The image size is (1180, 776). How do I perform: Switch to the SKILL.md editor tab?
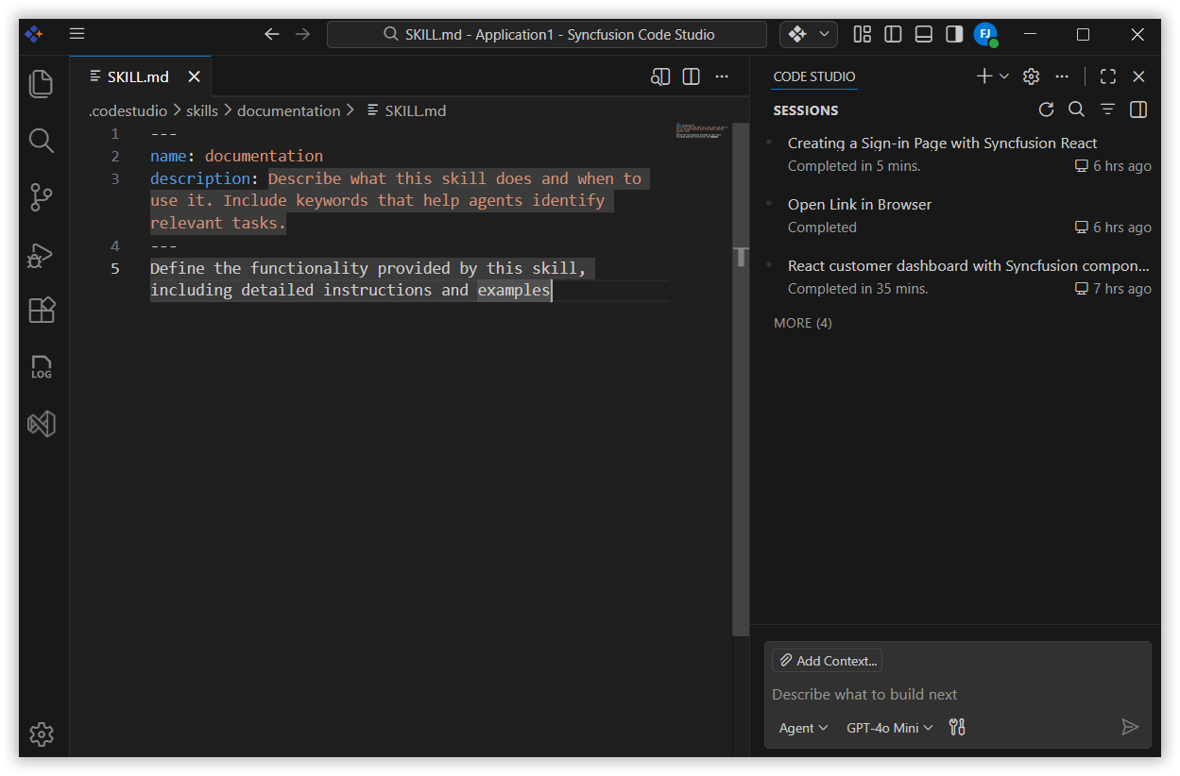pos(137,76)
